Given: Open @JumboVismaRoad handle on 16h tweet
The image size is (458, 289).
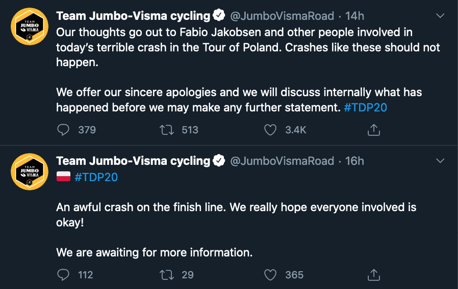Looking at the screenshot, I should 282,161.
